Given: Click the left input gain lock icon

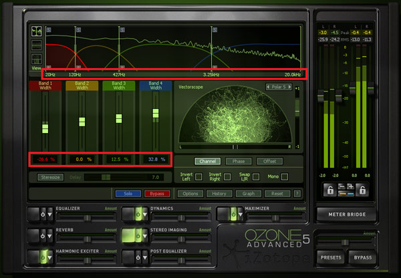Looking at the screenshot, I should pos(329,191).
